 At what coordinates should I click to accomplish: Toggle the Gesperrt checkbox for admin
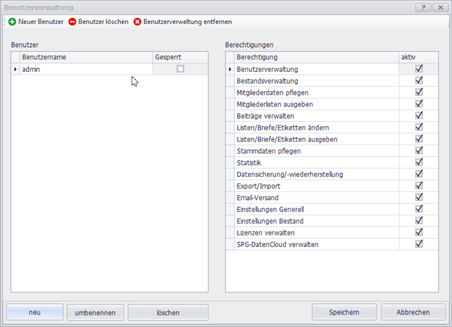(180, 69)
